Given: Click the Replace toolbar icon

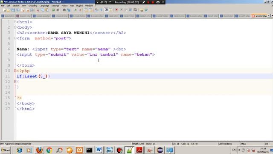Looking at the screenshot, I should pos(69,10).
